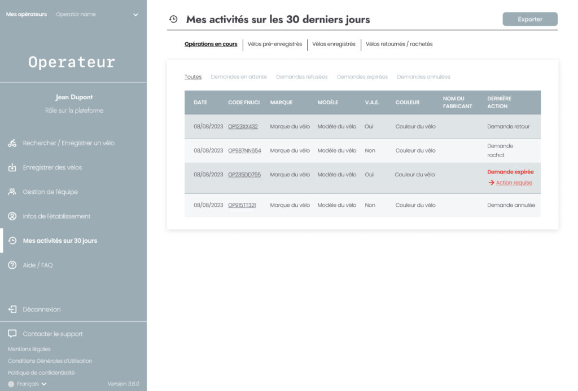Click the CODE FNUCI column header

(x=244, y=102)
